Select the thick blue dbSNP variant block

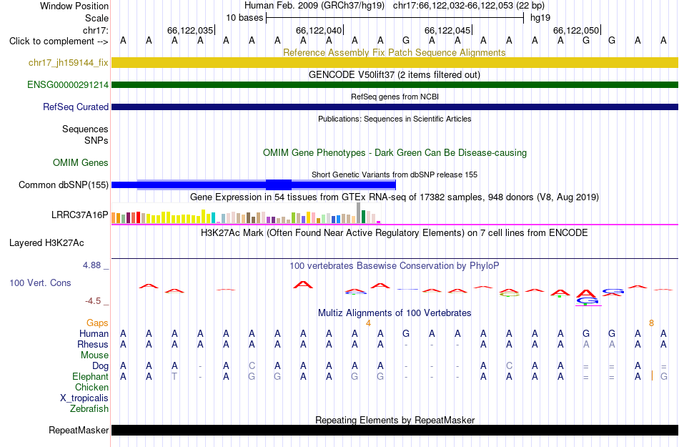[x=279, y=185]
